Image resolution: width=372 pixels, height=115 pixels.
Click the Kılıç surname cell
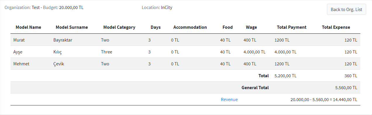[x=58, y=52]
